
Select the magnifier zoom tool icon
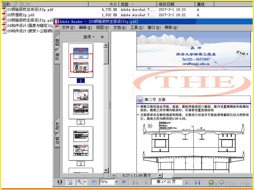click(80, 182)
